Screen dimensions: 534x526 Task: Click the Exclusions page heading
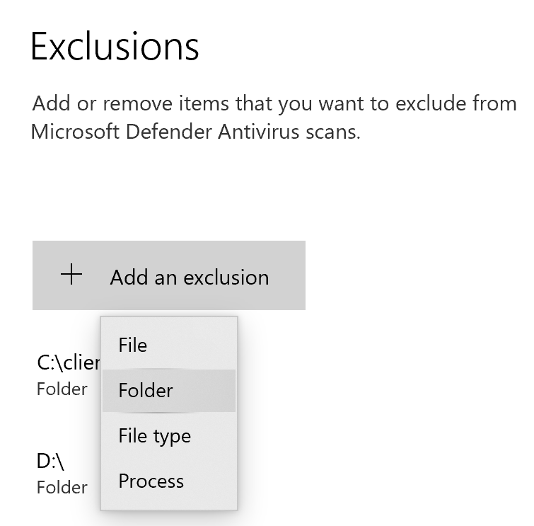[115, 46]
